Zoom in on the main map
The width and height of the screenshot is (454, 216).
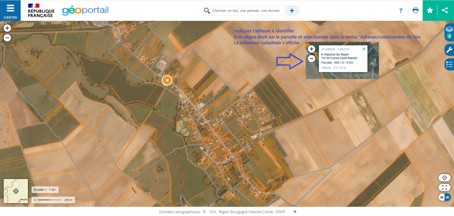tap(7, 28)
